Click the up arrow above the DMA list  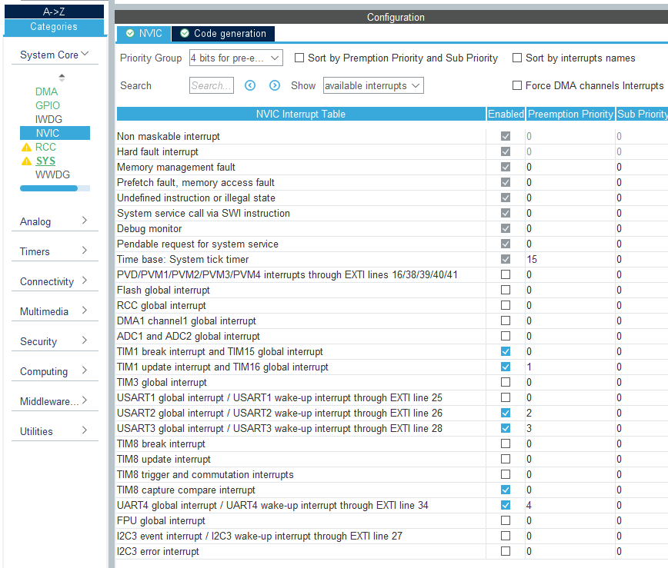point(62,75)
